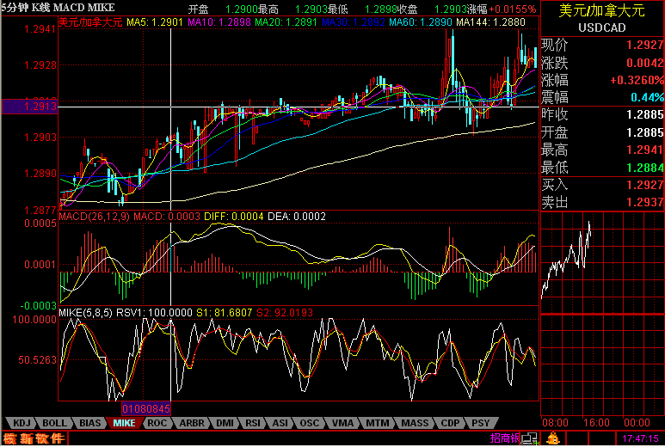
Task: Switch to the CDP indicator tab
Action: coord(450,423)
